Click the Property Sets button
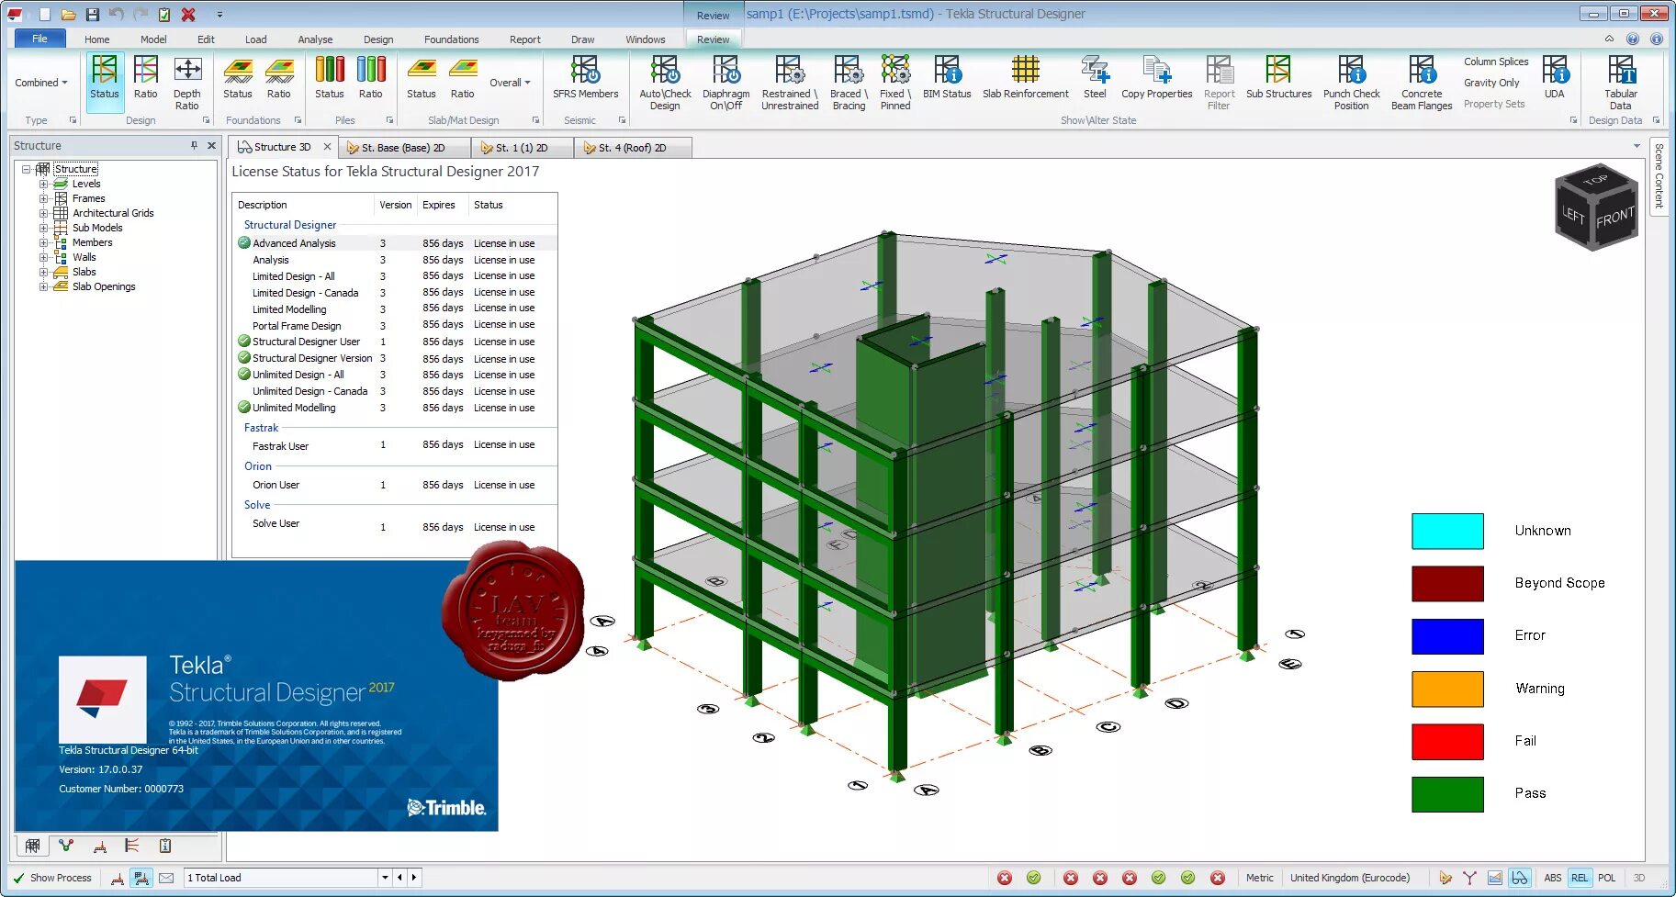The width and height of the screenshot is (1676, 897). tap(1494, 104)
